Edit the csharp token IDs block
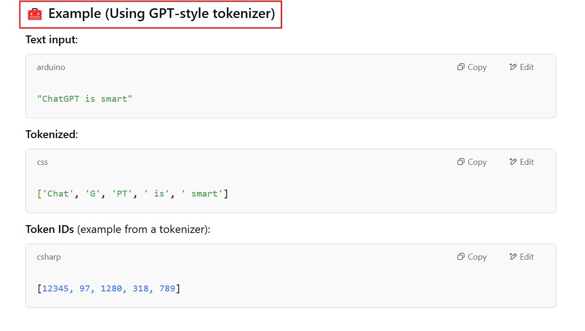 click(x=521, y=257)
